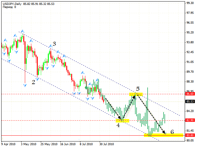Click the '9 Apr 2010' date label
The height and width of the screenshot is (147, 197).
pos(8,144)
